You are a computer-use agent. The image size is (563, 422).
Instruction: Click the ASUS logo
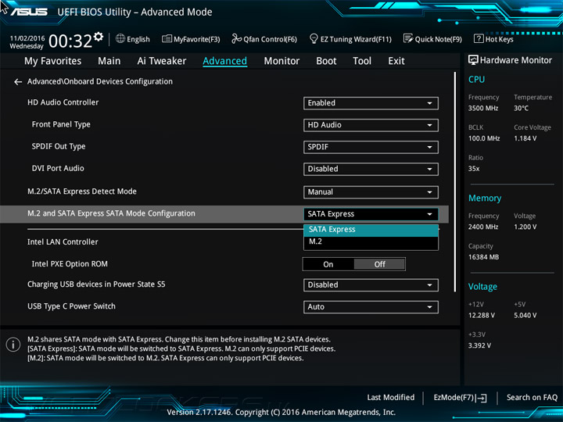pos(29,12)
